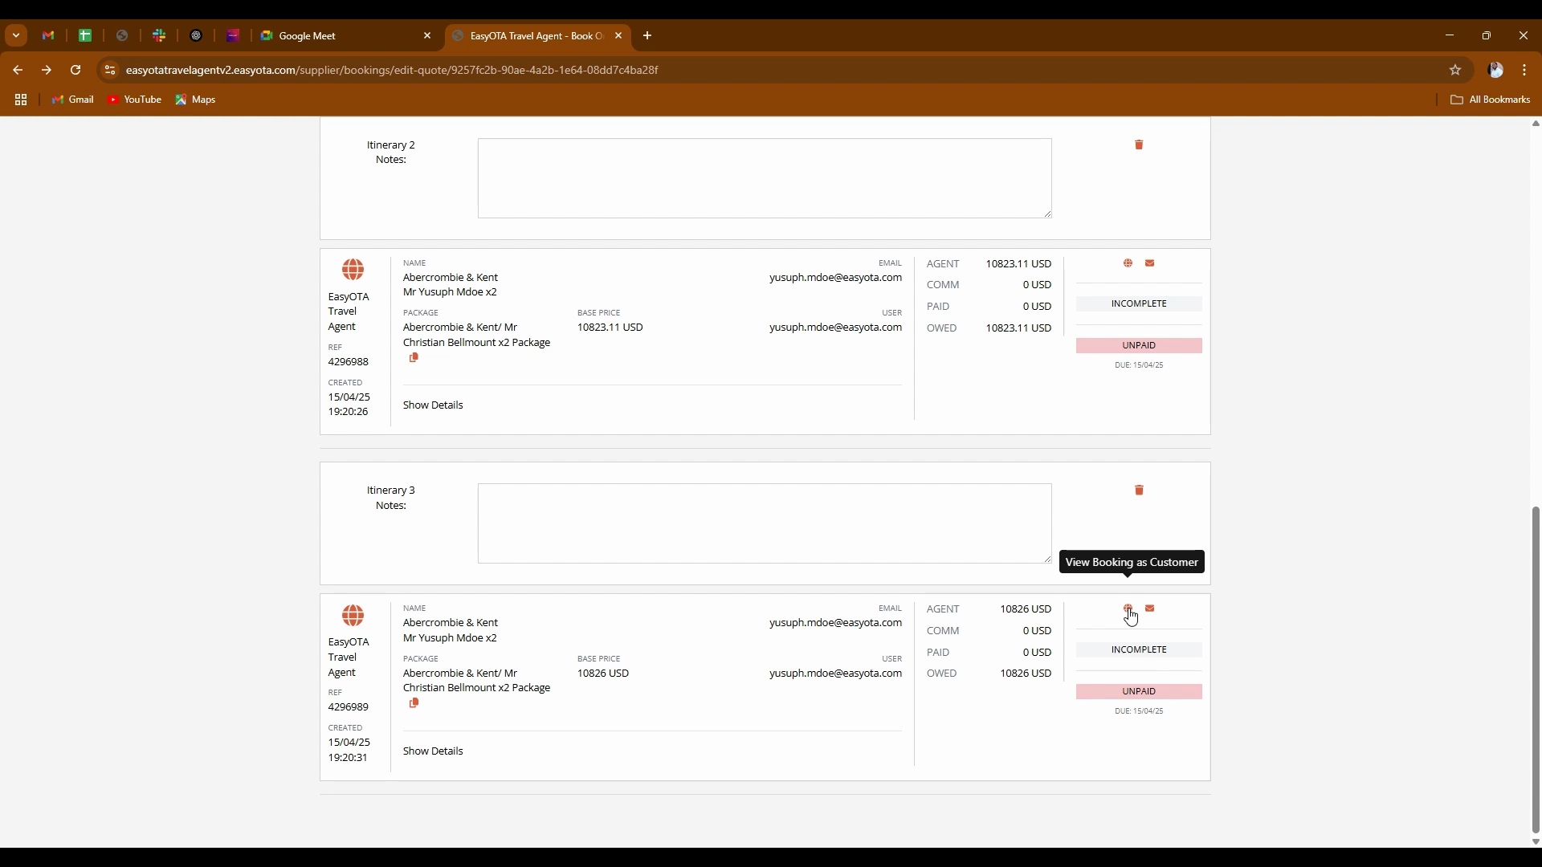
Task: Click INCOMPLETE status on booking 4296989
Action: (x=1139, y=649)
